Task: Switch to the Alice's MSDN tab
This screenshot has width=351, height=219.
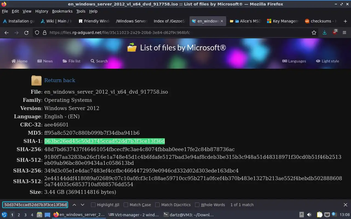Action: point(245,21)
